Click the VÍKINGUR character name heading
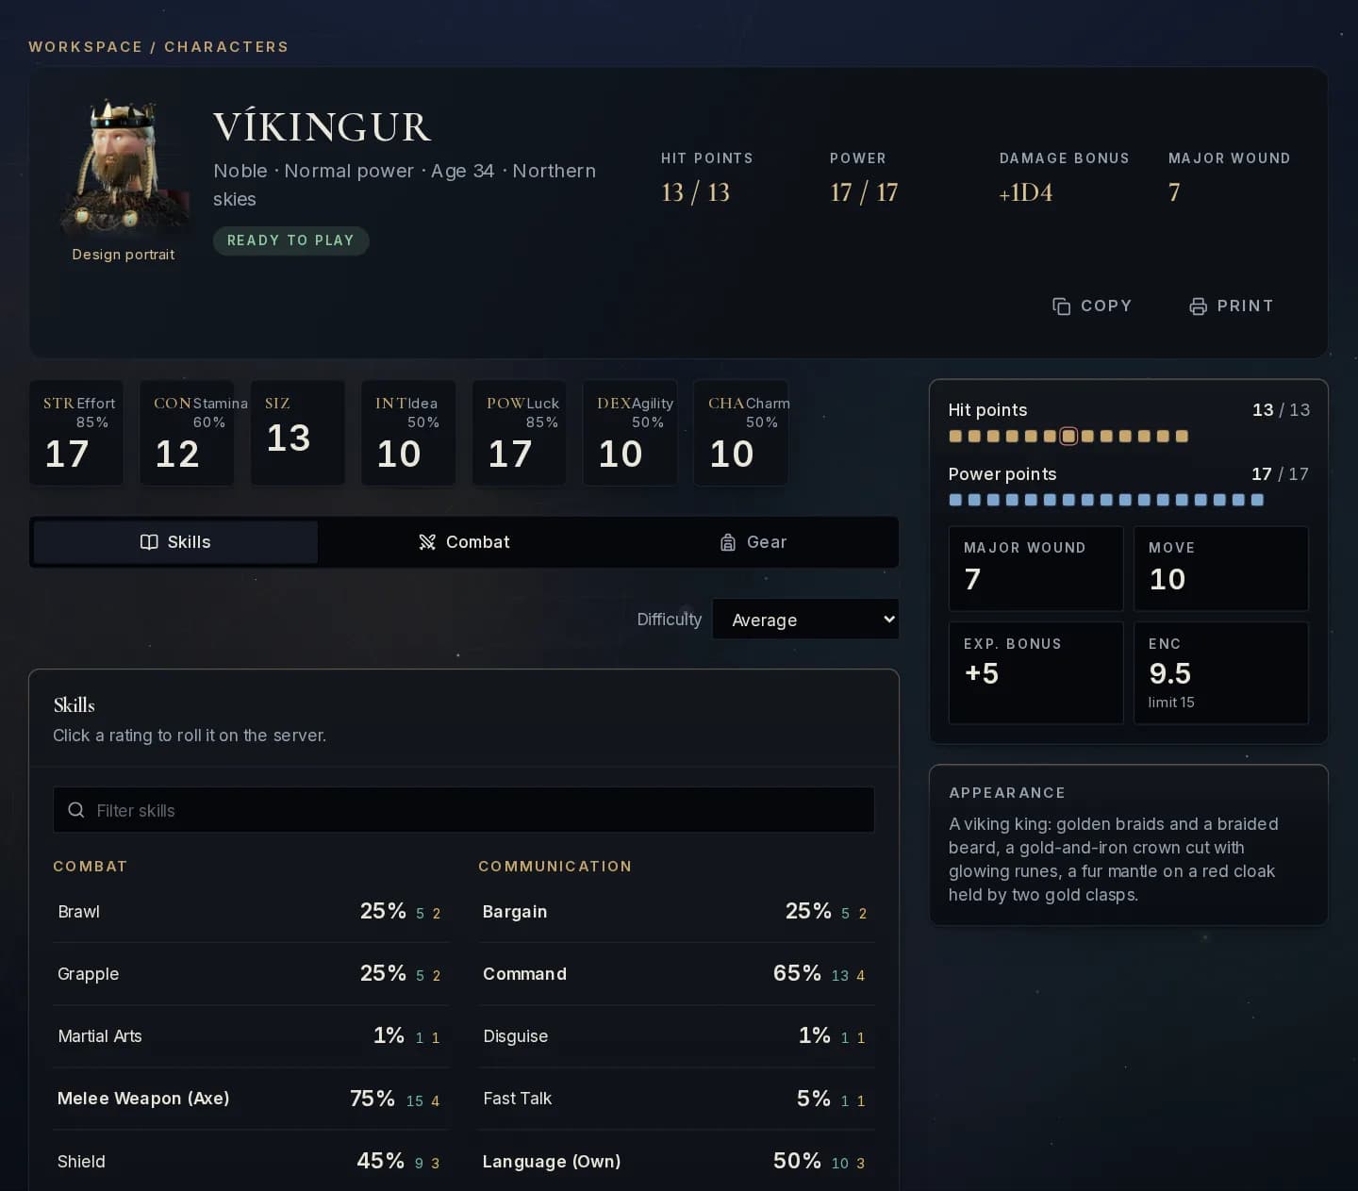Screen dimensions: 1358x1191 [323, 127]
